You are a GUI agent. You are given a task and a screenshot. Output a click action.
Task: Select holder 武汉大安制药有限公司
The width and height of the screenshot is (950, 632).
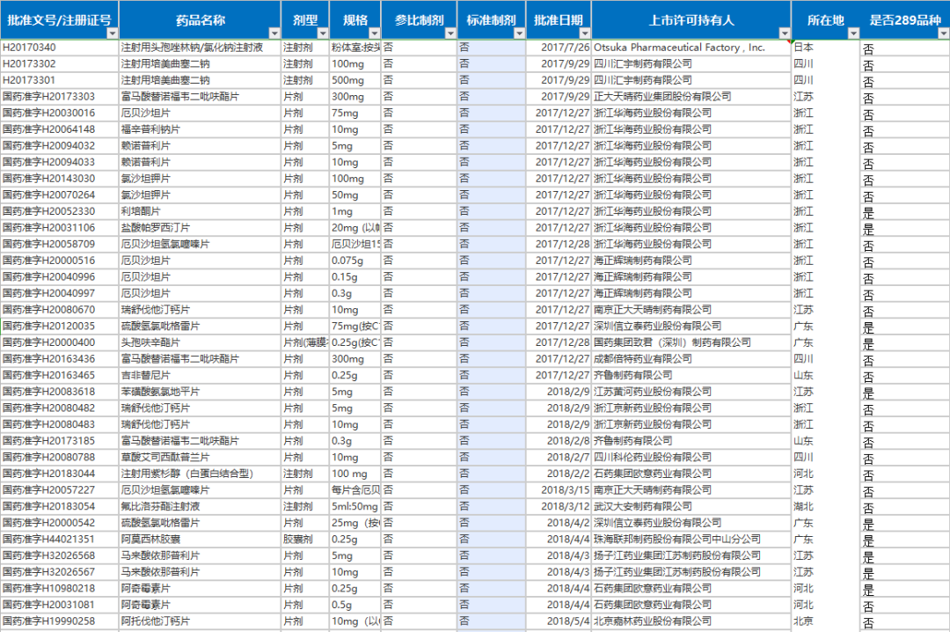[x=691, y=506]
